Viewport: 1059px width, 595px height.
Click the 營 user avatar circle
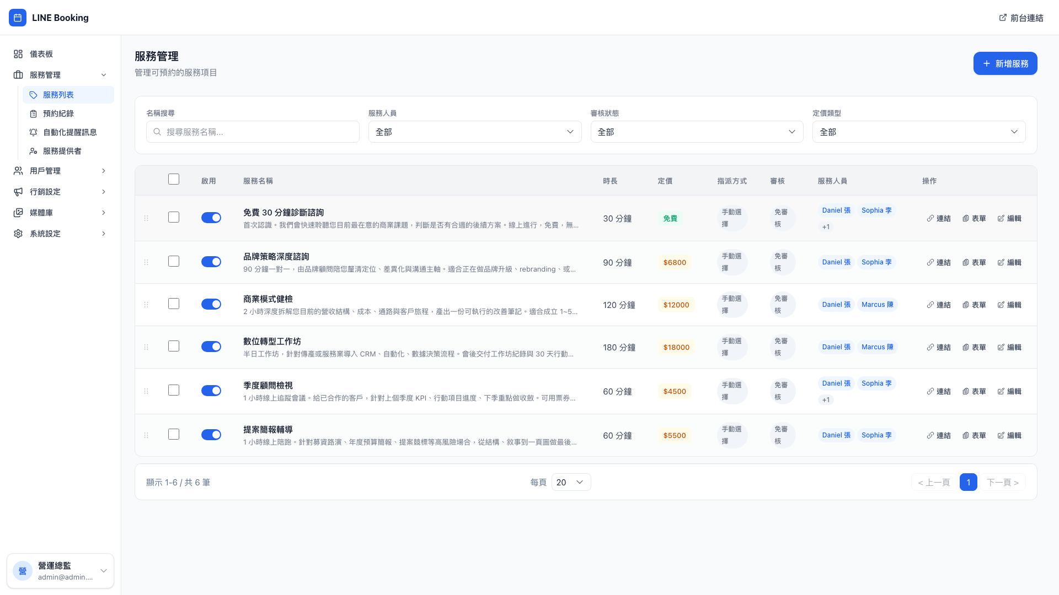23,571
